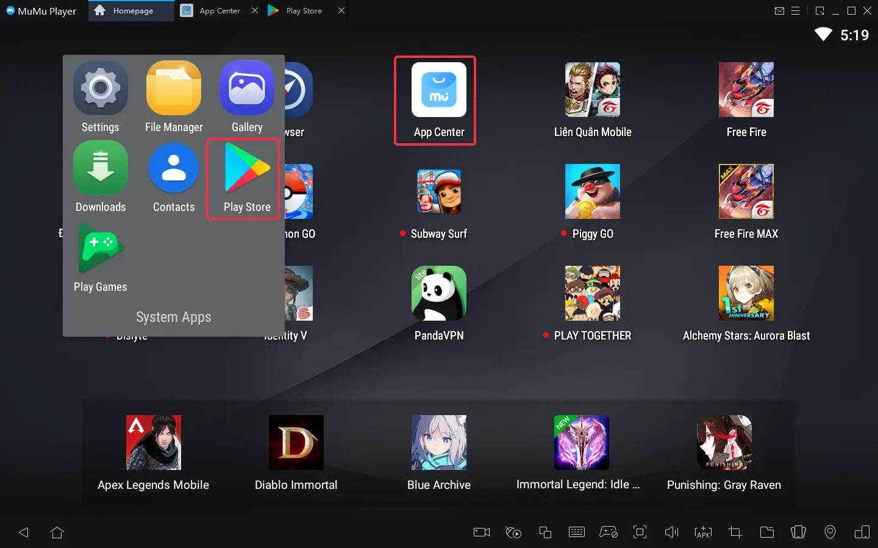Open the virtual keyboard icon in the toolbar
878x548 pixels.
pyautogui.click(x=577, y=532)
